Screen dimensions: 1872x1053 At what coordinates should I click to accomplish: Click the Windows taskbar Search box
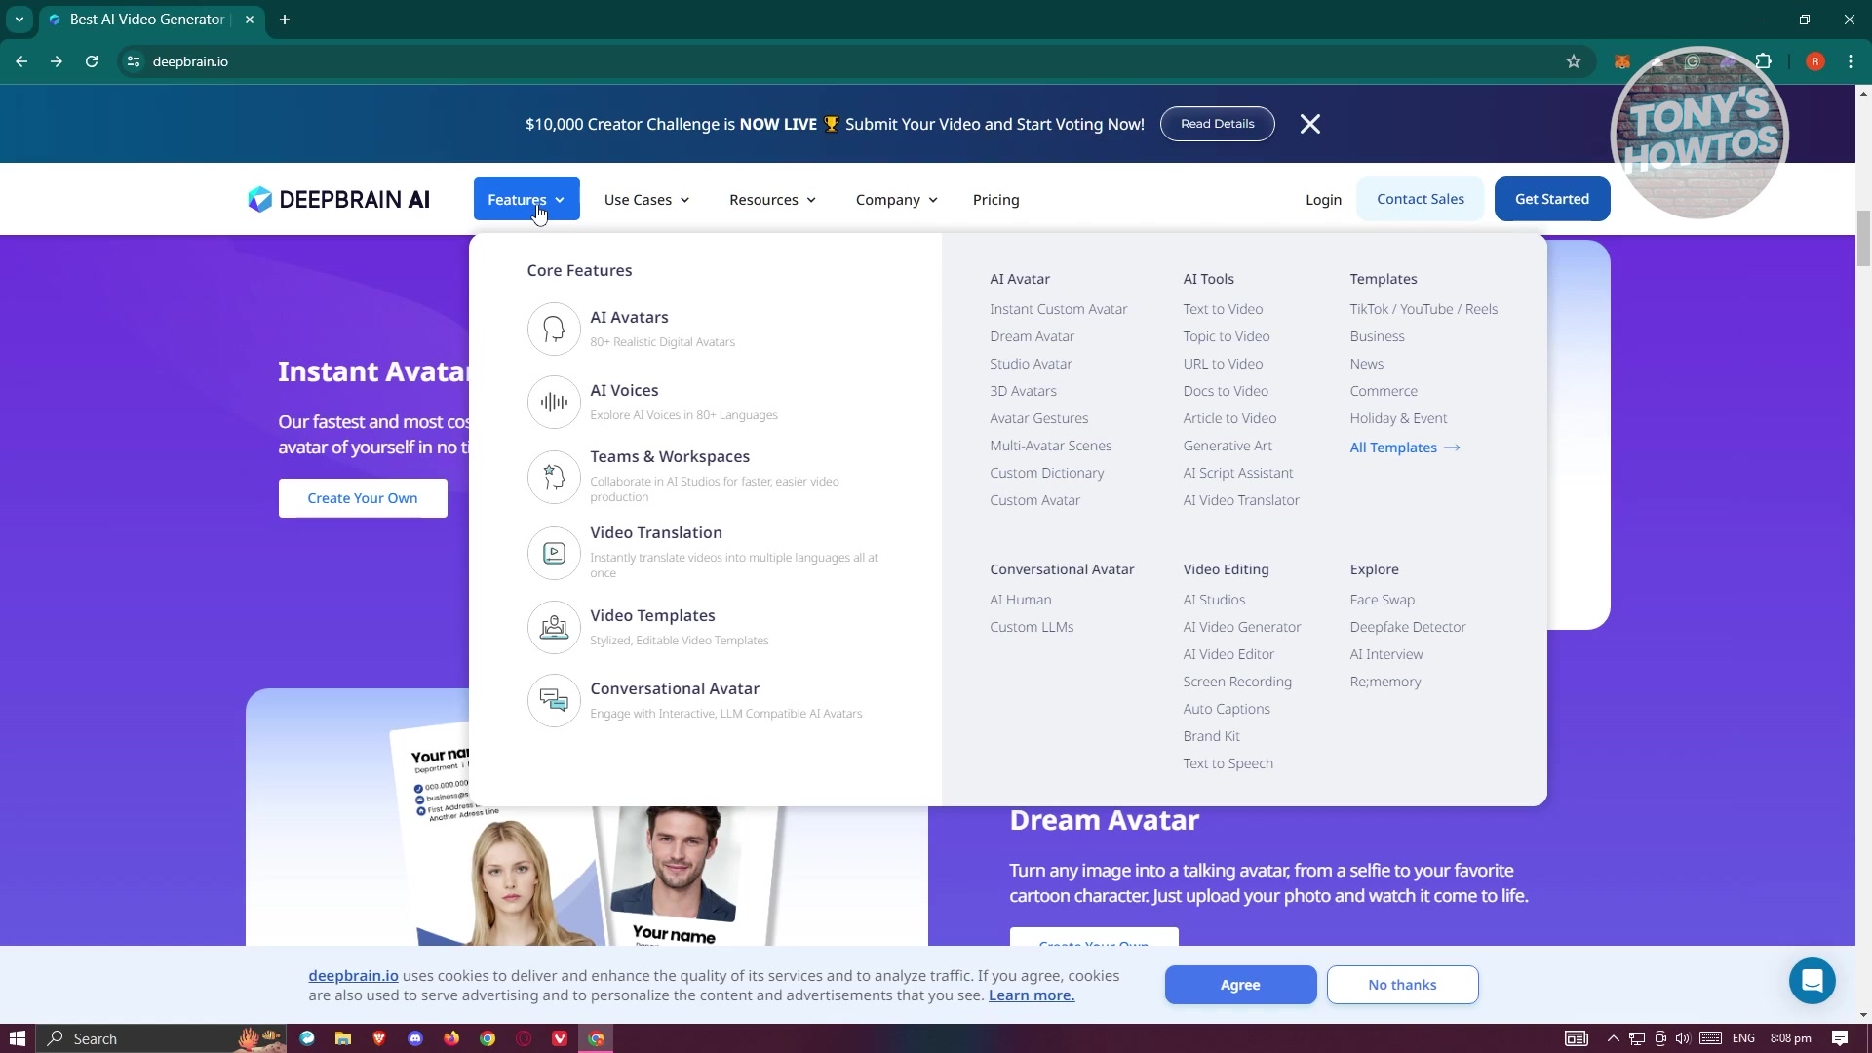(161, 1038)
